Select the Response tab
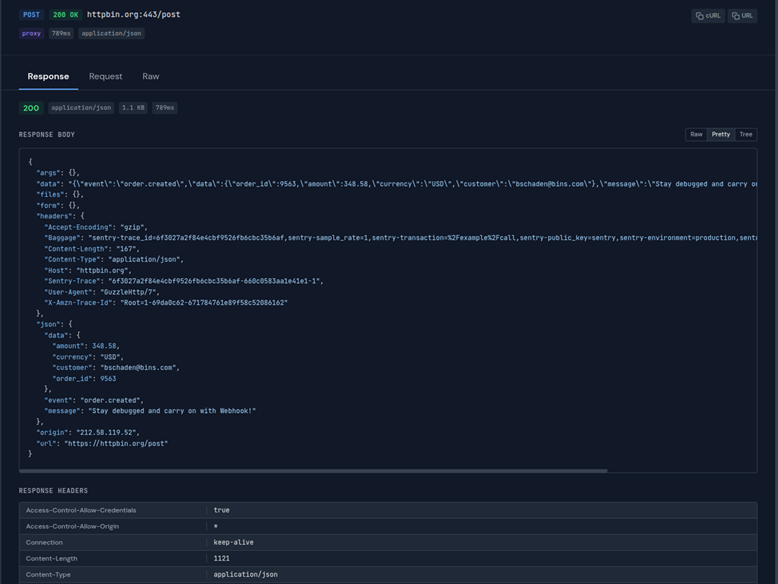Image resolution: width=778 pixels, height=584 pixels. [x=48, y=76]
